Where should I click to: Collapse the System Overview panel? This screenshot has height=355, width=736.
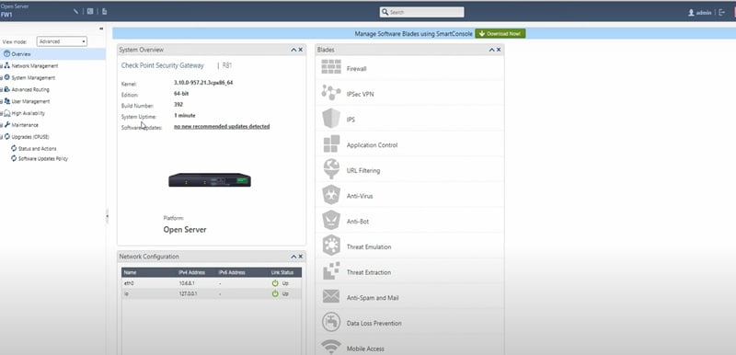(293, 50)
